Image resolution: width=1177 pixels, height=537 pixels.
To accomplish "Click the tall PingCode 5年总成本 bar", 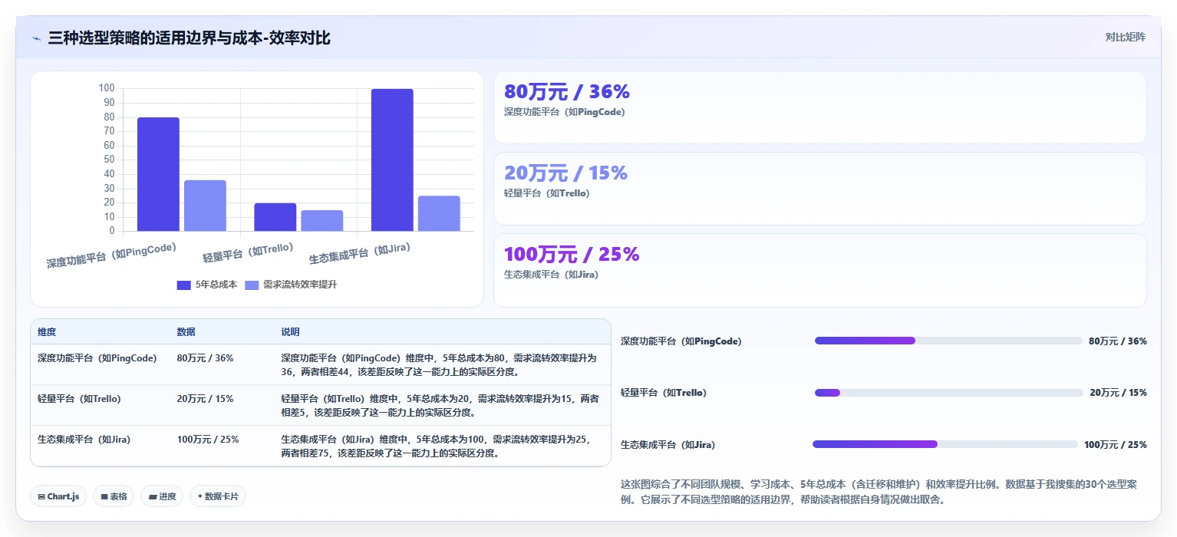I will [x=158, y=174].
